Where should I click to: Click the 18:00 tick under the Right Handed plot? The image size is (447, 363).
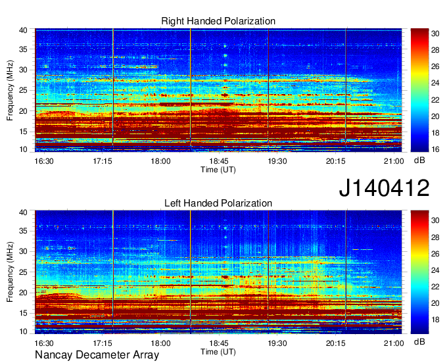click(x=160, y=161)
